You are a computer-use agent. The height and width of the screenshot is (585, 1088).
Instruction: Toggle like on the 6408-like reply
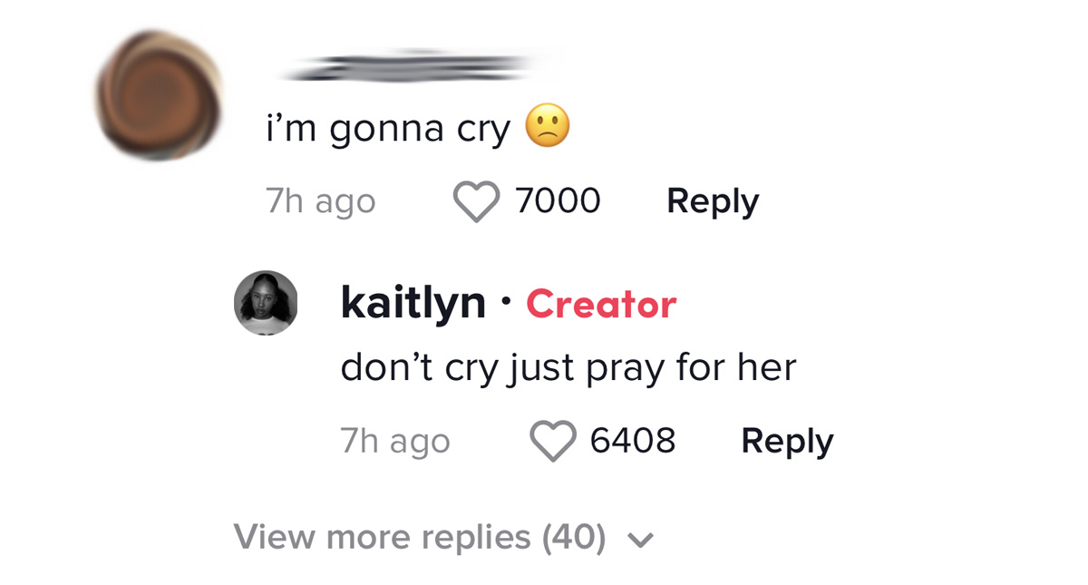click(x=552, y=442)
